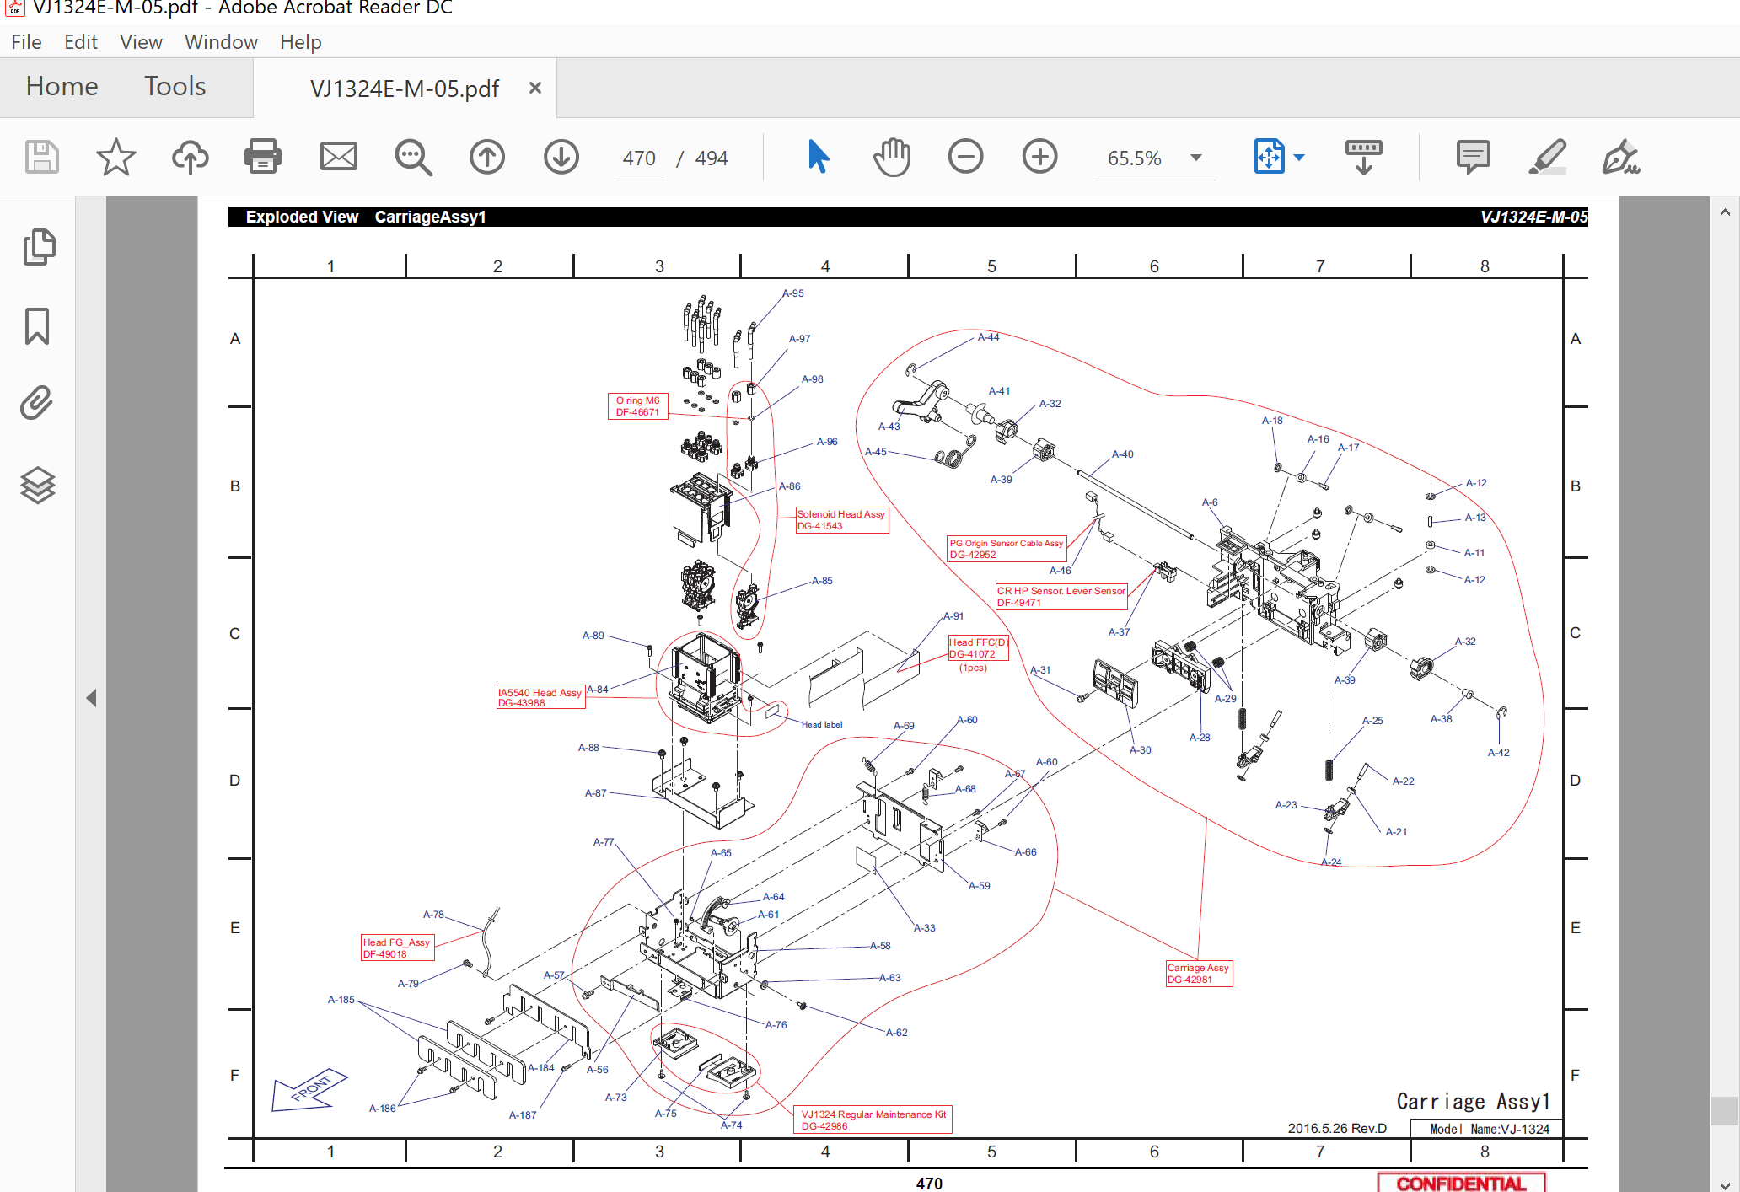Zoom out with minus icon
1740x1192 pixels.
pyautogui.click(x=966, y=157)
